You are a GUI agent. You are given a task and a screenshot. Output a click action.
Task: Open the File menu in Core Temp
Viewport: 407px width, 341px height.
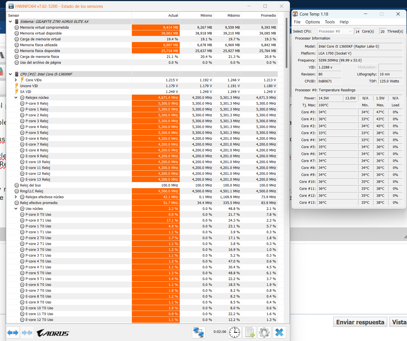point(297,22)
